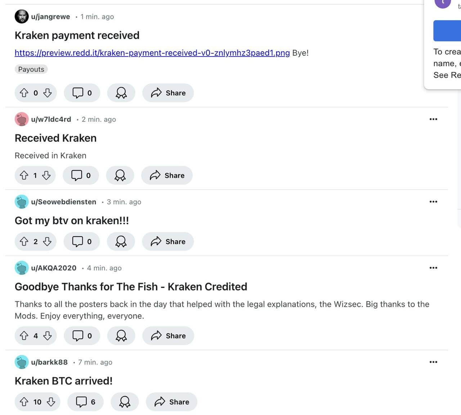Select the Payouts flair tag
This screenshot has width=461, height=415.
[31, 69]
